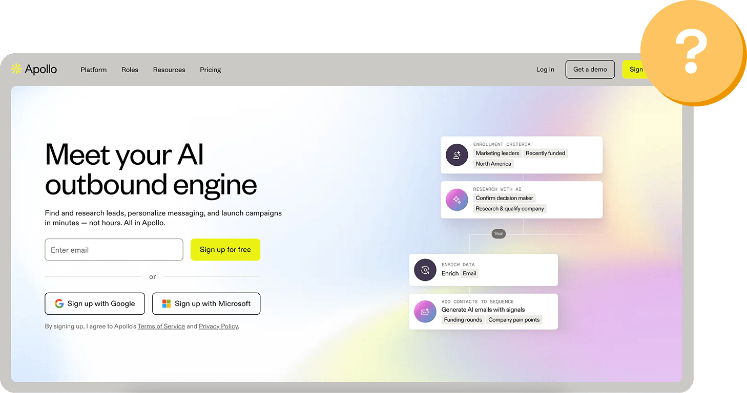Click the Get a demo button

click(x=590, y=70)
